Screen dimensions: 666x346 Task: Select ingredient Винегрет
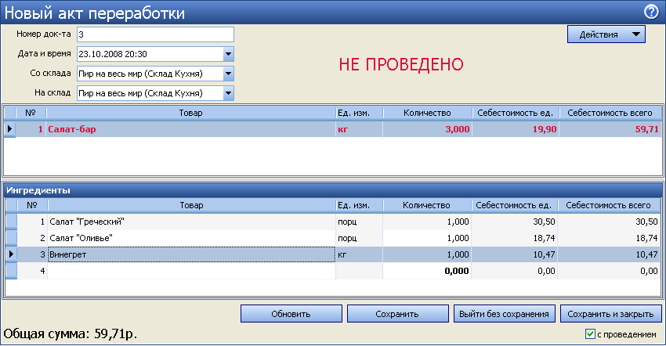191,254
